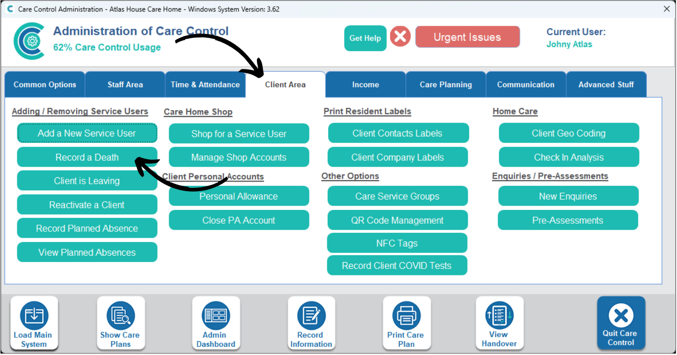Switch to the Common Options tab
The image size is (677, 355).
pos(45,85)
